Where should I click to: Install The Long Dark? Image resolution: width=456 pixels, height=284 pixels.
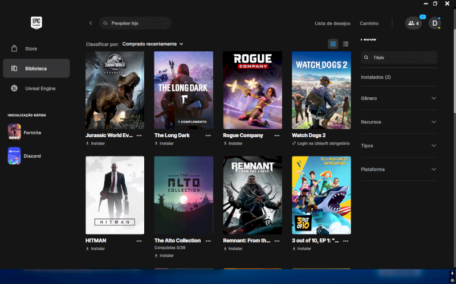coord(164,143)
